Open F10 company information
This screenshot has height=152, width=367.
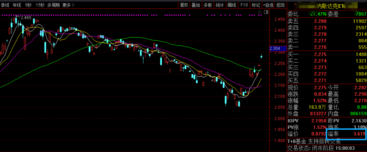244,5
